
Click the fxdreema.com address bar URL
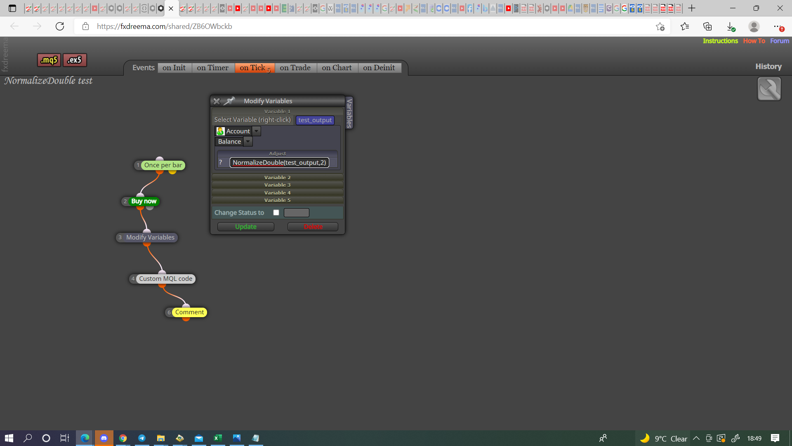pos(165,26)
